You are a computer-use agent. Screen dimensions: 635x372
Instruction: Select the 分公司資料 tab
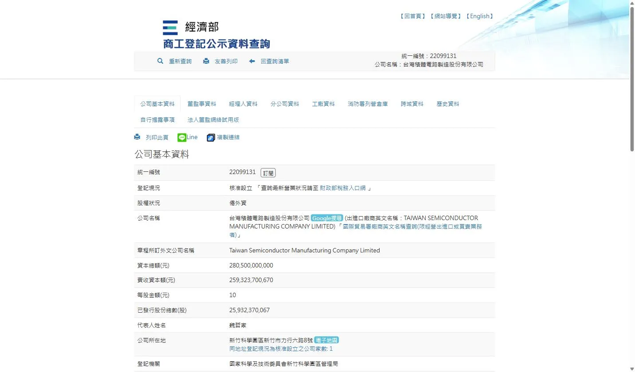[x=285, y=104]
